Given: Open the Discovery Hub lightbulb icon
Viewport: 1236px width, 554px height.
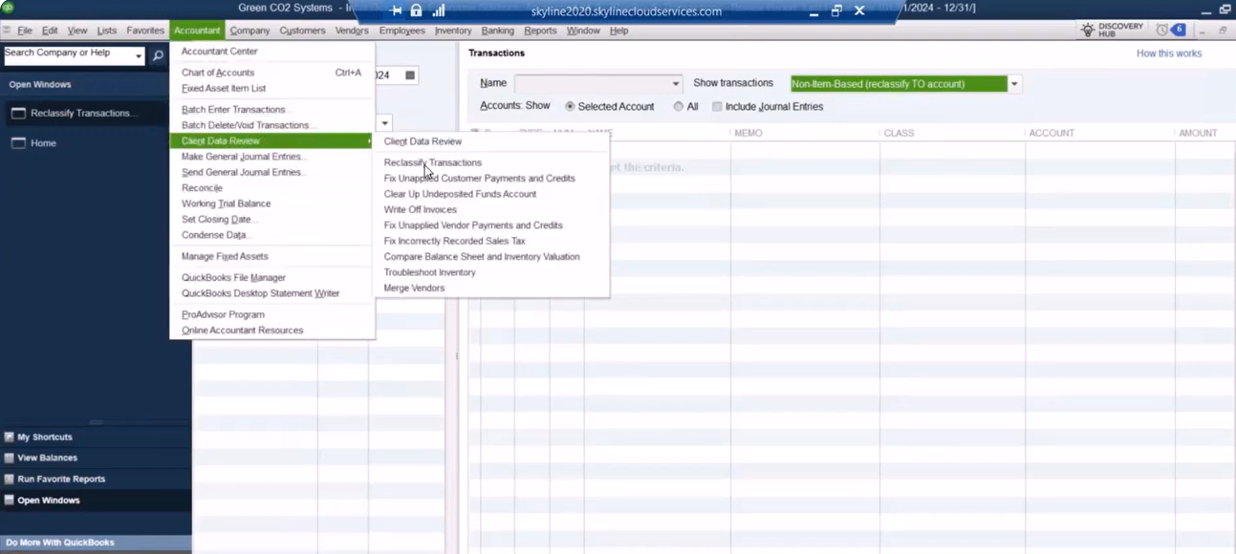Looking at the screenshot, I should (x=1088, y=31).
